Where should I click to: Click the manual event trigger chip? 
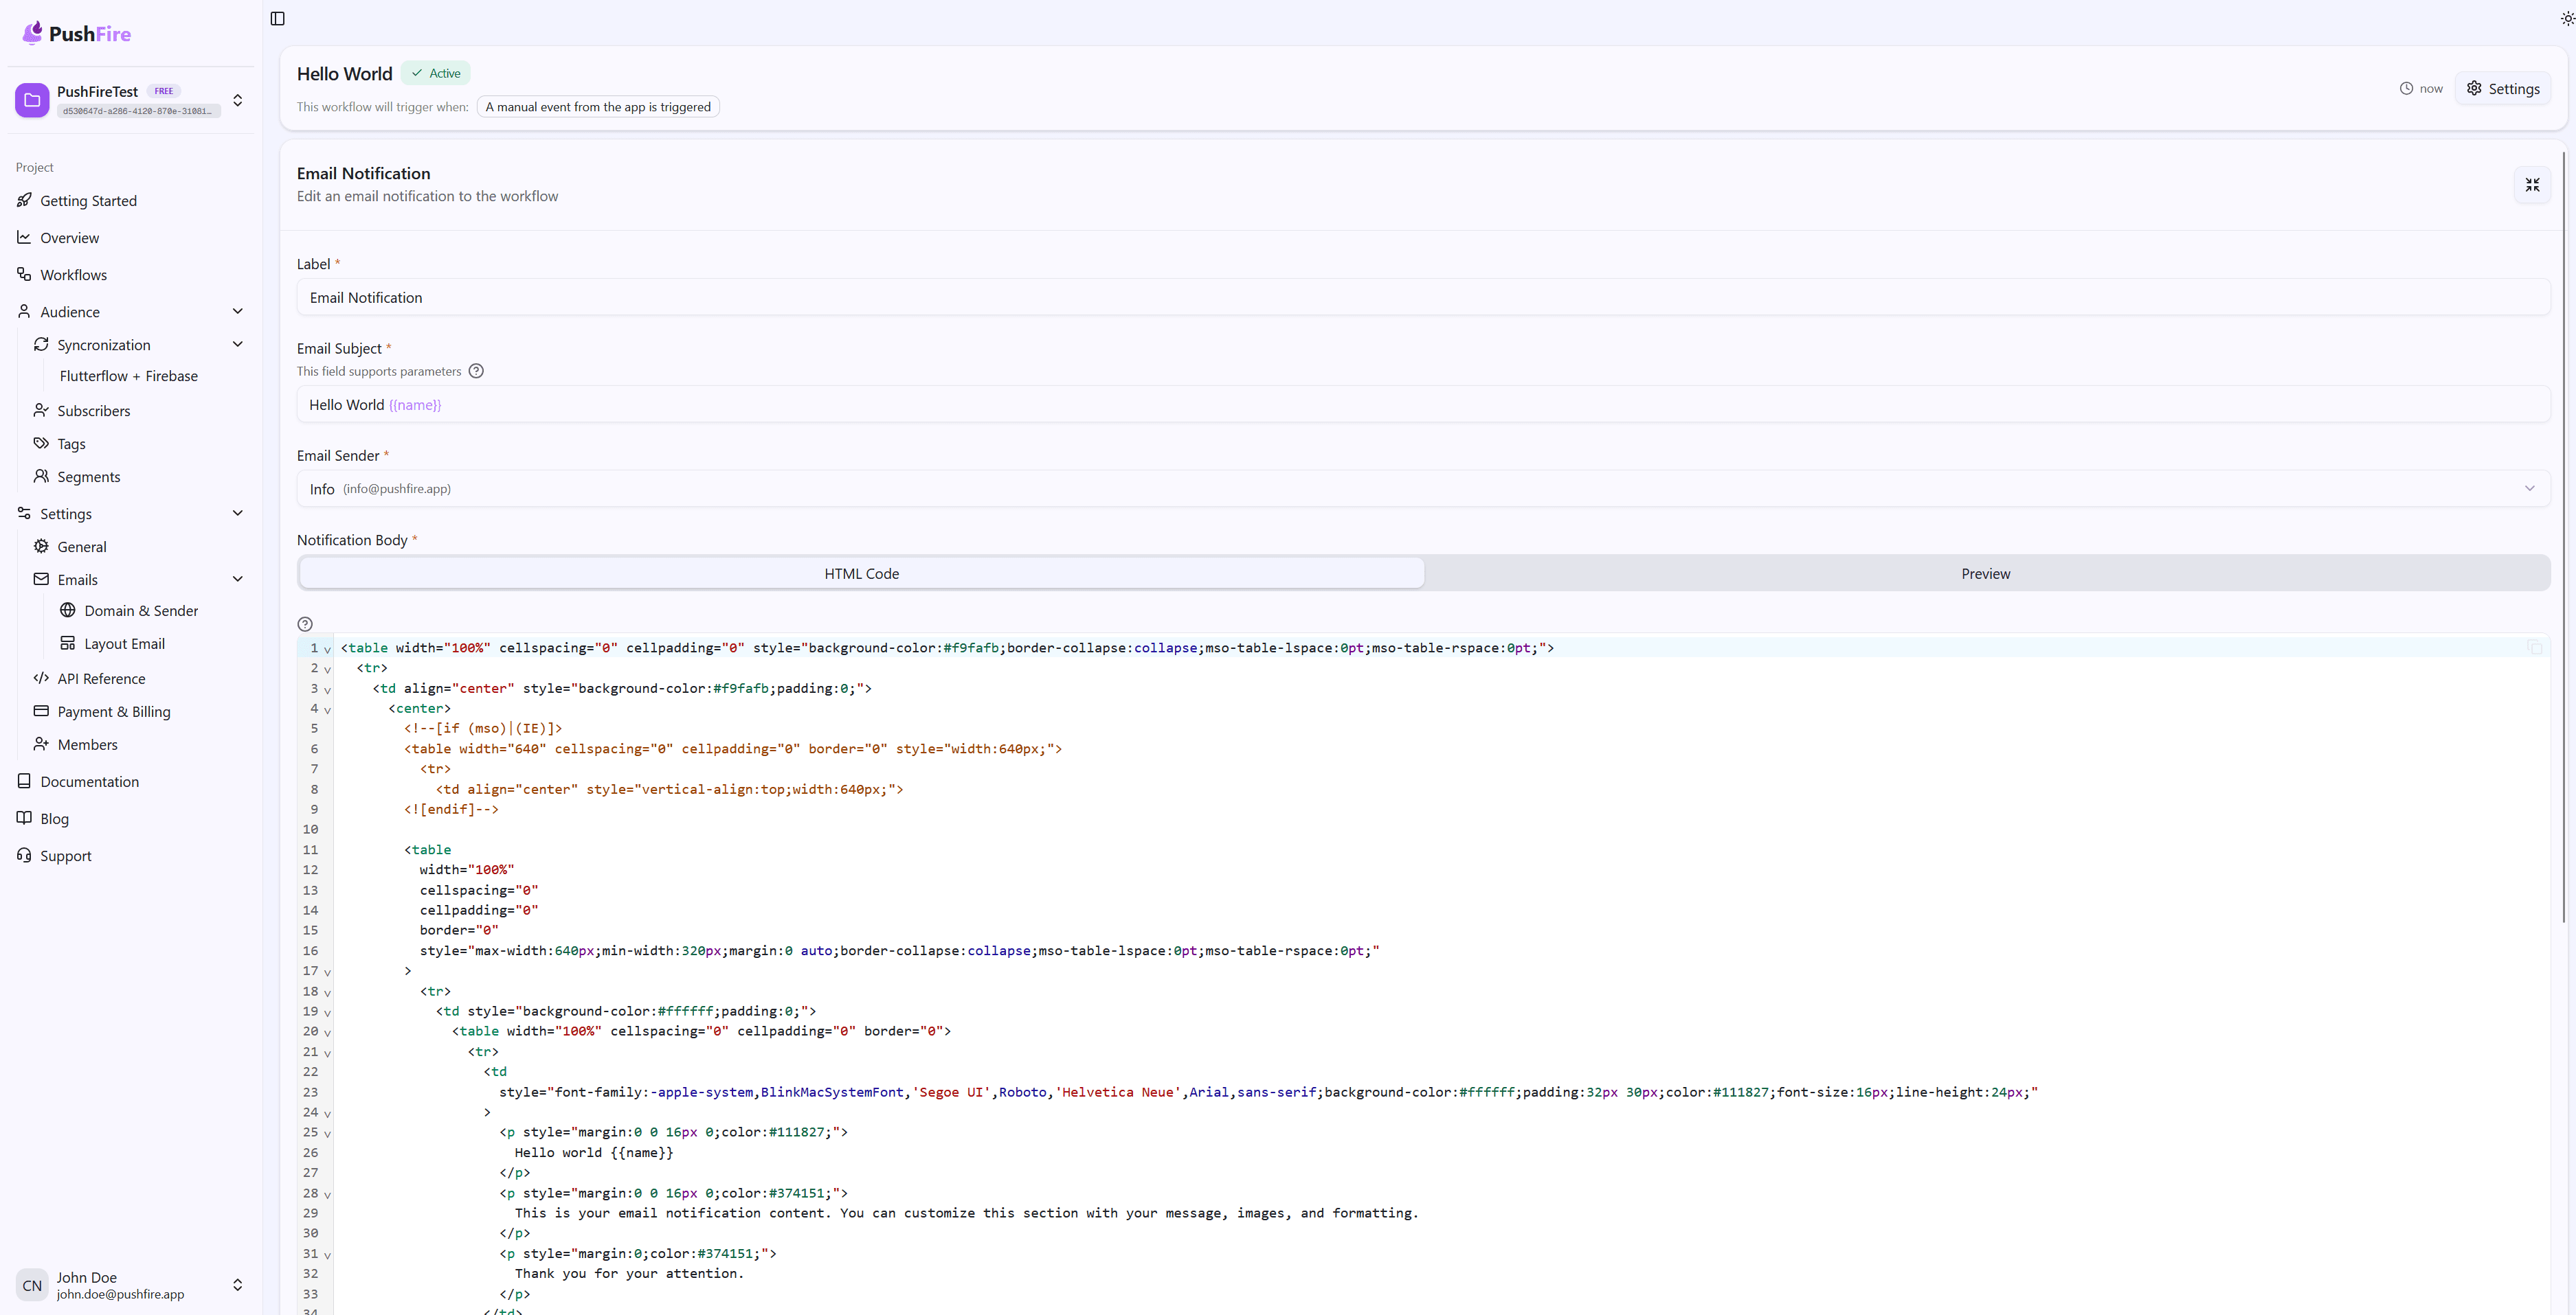(x=598, y=106)
